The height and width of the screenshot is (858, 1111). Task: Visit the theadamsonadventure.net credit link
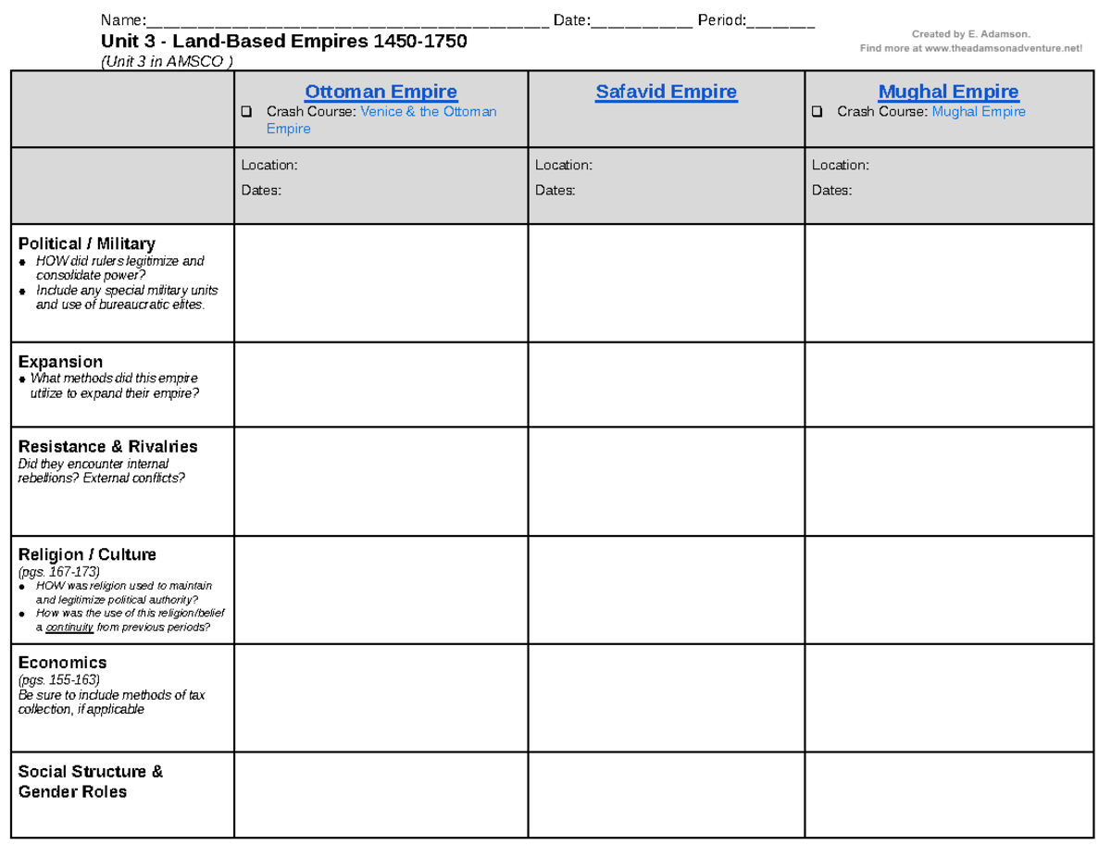pos(1005,47)
